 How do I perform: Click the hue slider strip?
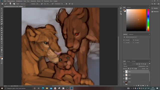(x=148, y=20)
